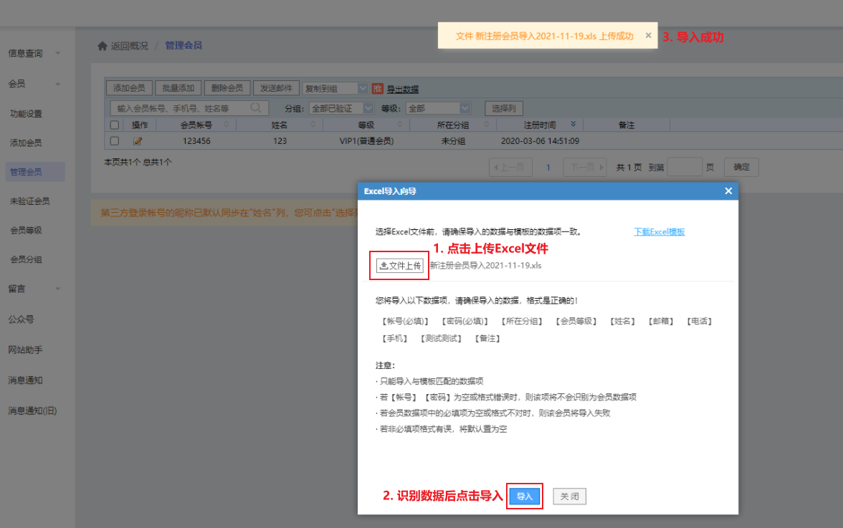Click the 下载Excel模板 link
This screenshot has height=528, width=843.
(x=659, y=231)
